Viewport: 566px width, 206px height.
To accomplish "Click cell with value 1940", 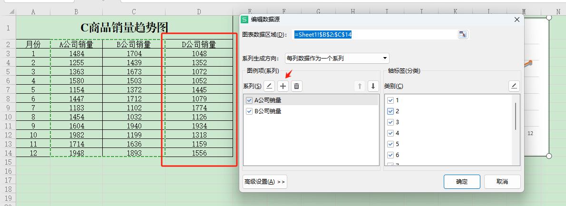I will [134, 126].
